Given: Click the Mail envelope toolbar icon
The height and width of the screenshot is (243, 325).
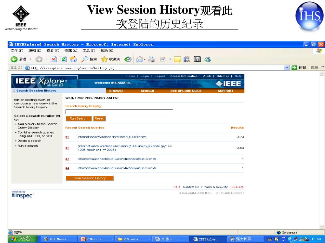Looking at the screenshot, I should point(140,59).
